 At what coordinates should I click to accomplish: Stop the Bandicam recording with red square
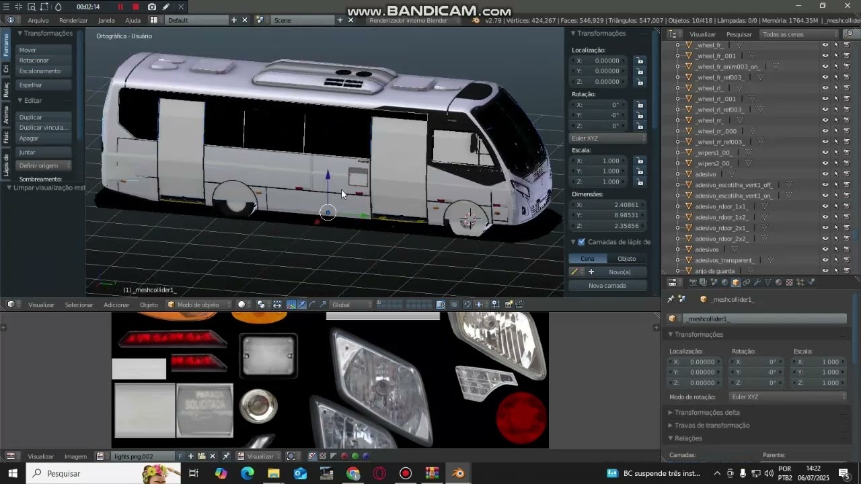point(136,7)
